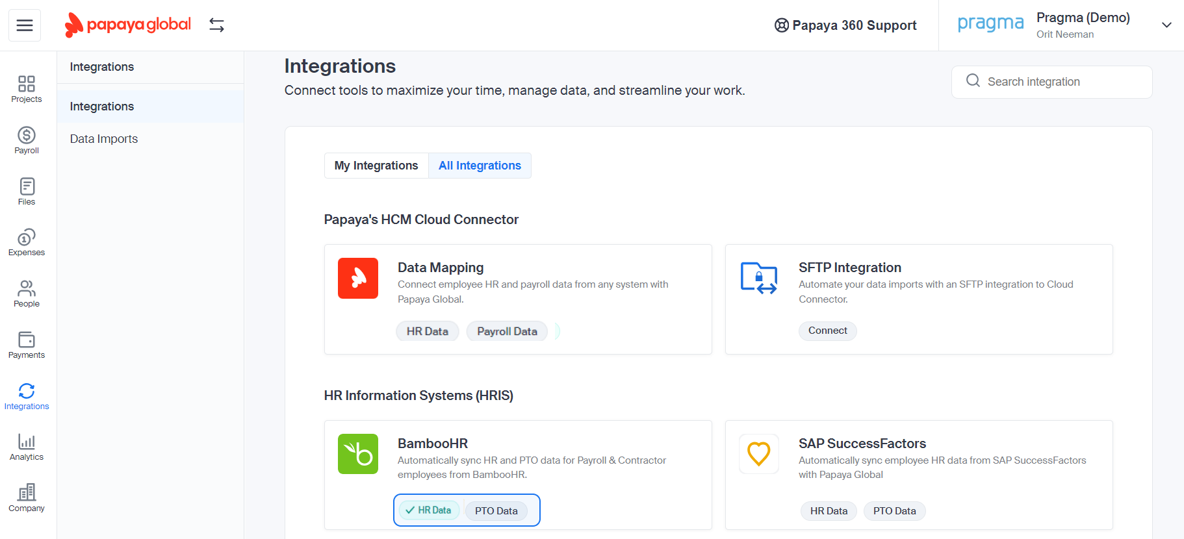Open Papaya 360 Support
This screenshot has height=539, width=1184.
click(845, 25)
